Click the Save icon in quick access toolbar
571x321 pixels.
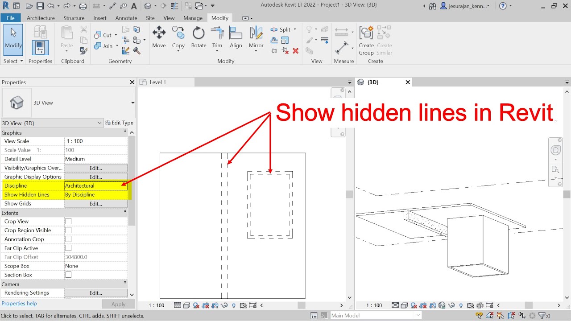(40, 6)
